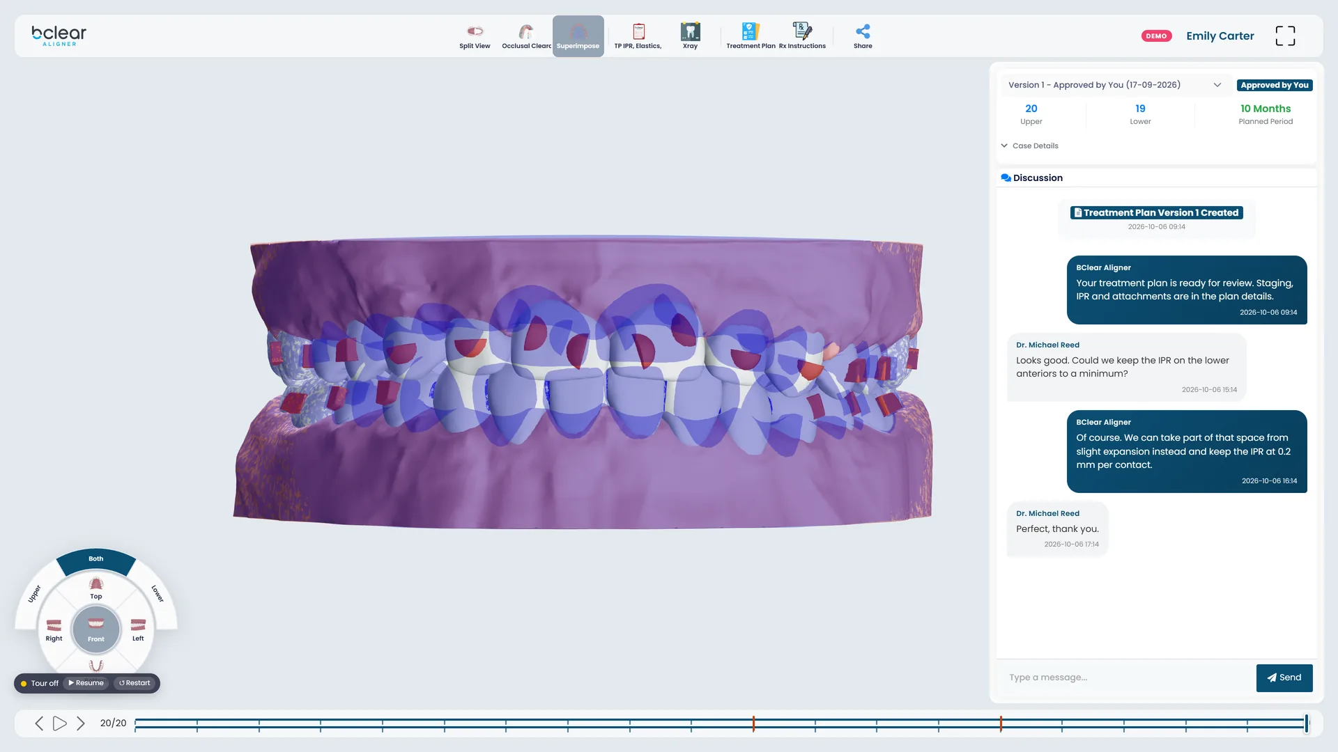Viewport: 1338px width, 752px height.
Task: Click the bclear Aligner logo
Action: click(x=59, y=36)
